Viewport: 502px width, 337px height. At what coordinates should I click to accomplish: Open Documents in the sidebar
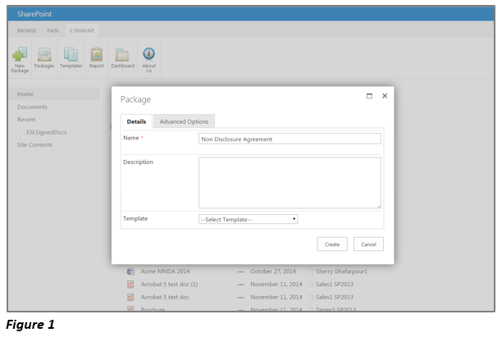coord(32,107)
